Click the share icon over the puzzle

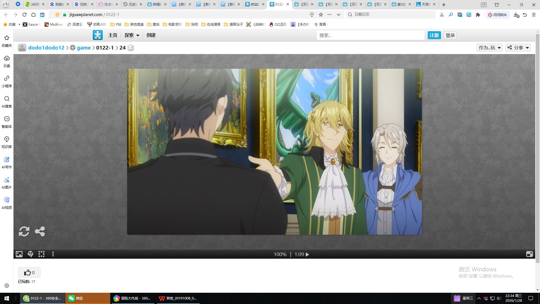coord(40,231)
